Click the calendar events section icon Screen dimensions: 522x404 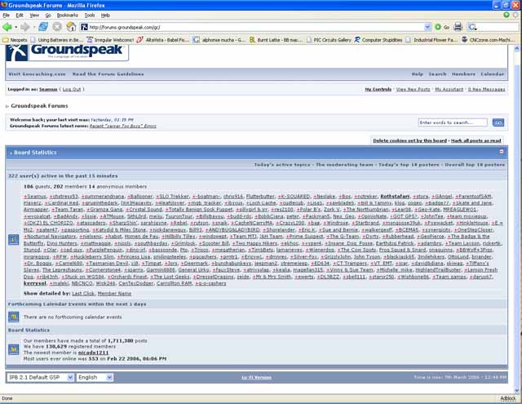click(x=14, y=317)
